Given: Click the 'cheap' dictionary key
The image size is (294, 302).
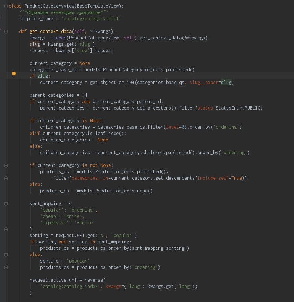Looking at the screenshot, I should point(49,216).
